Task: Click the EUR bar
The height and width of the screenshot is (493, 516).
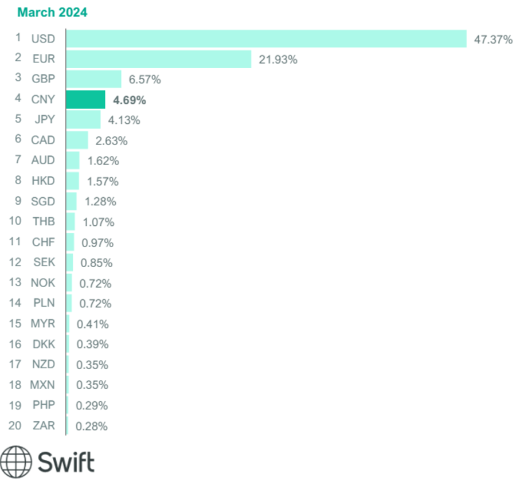Action: 158,59
